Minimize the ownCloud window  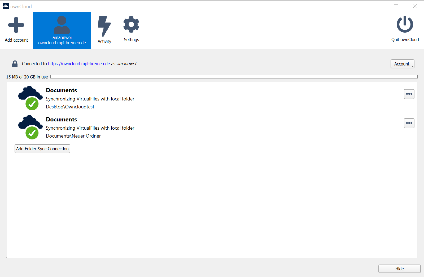(378, 6)
